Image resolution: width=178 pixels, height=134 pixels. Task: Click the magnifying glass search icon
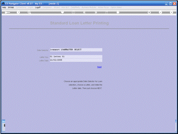(29, 13)
